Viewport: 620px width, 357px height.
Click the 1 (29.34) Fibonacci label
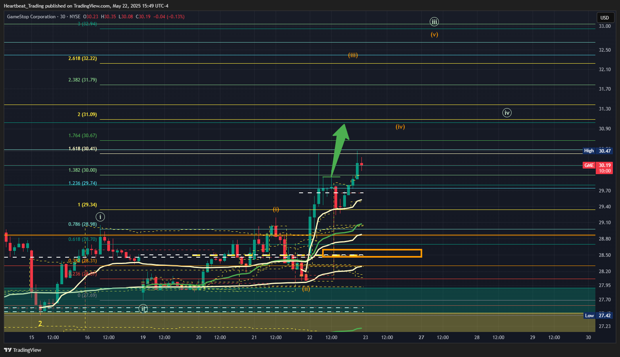87,205
